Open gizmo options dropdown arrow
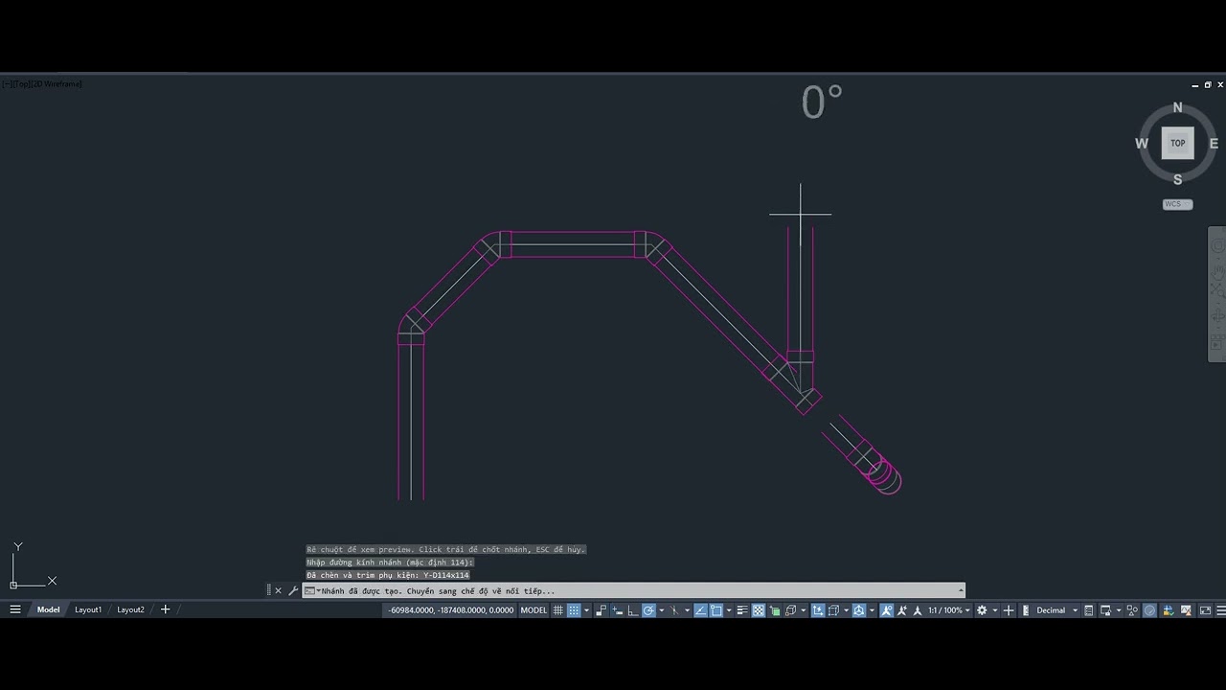The width and height of the screenshot is (1226, 690). pos(872,609)
